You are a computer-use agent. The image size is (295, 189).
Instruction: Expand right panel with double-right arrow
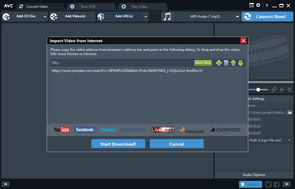tap(287, 184)
